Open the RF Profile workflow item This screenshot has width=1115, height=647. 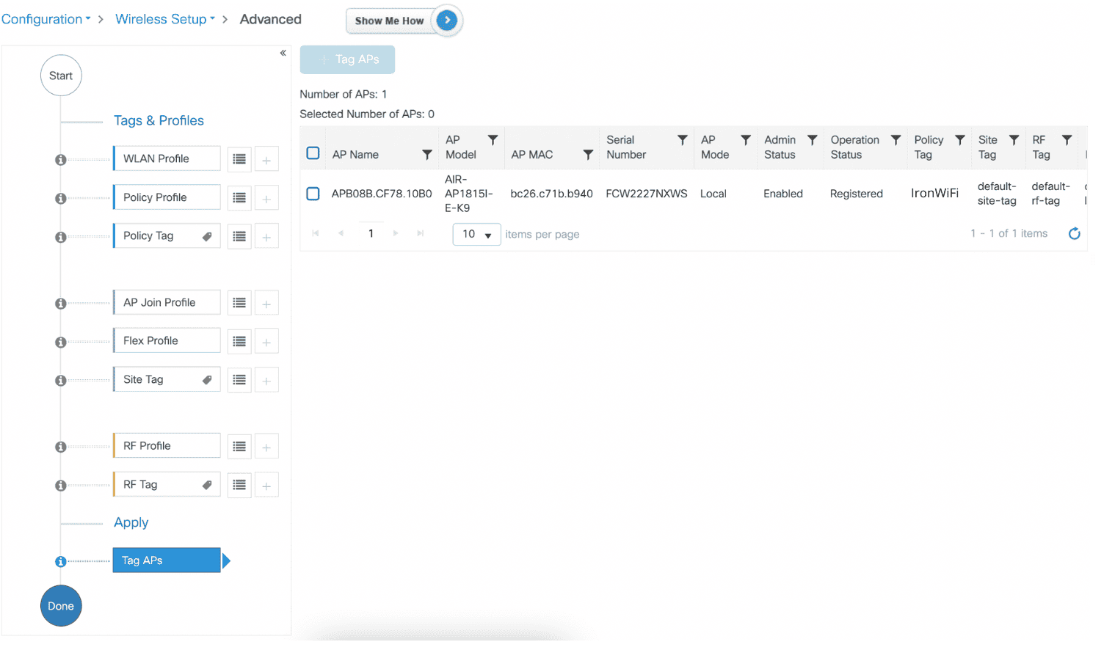pos(167,446)
